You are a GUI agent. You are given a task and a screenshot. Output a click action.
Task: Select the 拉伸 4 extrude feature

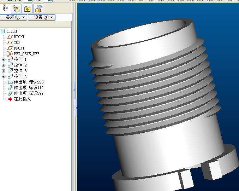click(20, 76)
